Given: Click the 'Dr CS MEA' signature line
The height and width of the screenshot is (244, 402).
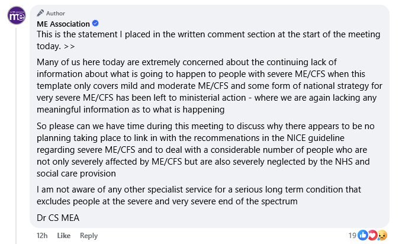Looking at the screenshot, I should 57,217.
